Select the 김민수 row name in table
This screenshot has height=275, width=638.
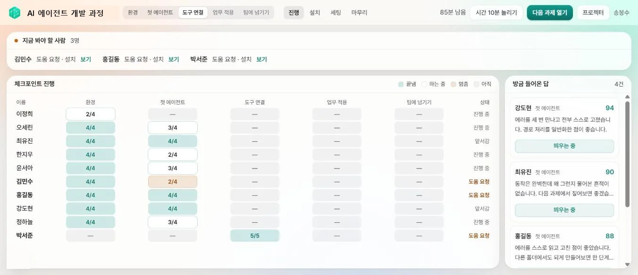tap(25, 182)
